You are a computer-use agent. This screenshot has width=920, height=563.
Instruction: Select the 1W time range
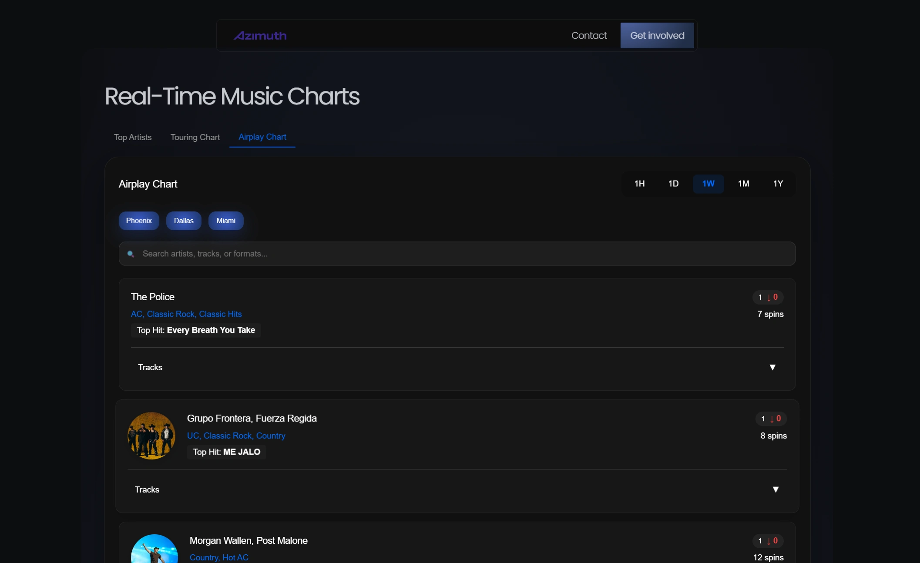pos(708,184)
